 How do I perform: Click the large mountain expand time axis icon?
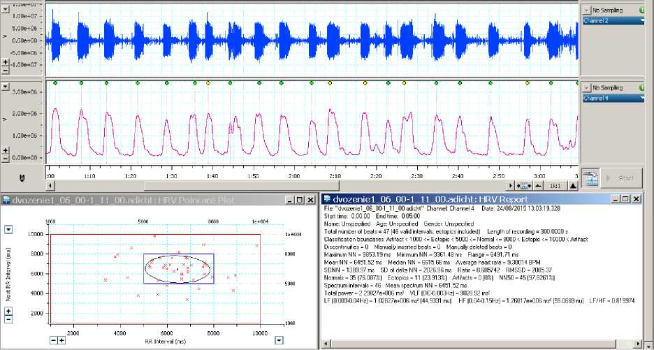[x=572, y=186]
